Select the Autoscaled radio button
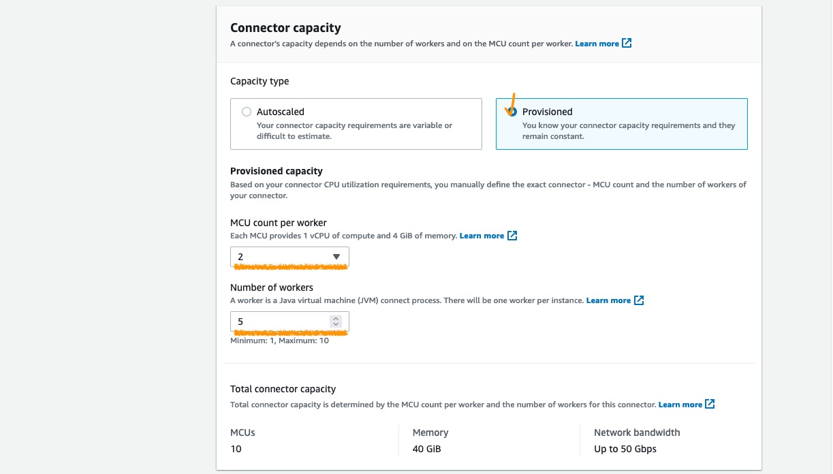Screen dimensions: 833x474 [x=247, y=112]
